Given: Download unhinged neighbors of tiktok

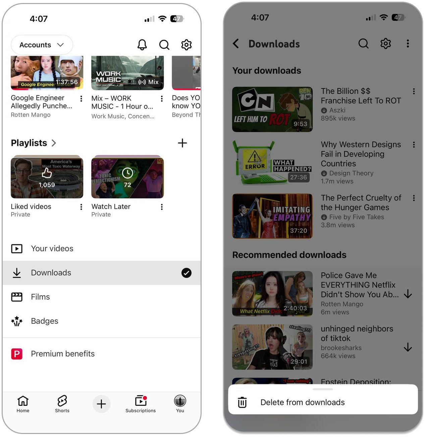Looking at the screenshot, I should [408, 347].
